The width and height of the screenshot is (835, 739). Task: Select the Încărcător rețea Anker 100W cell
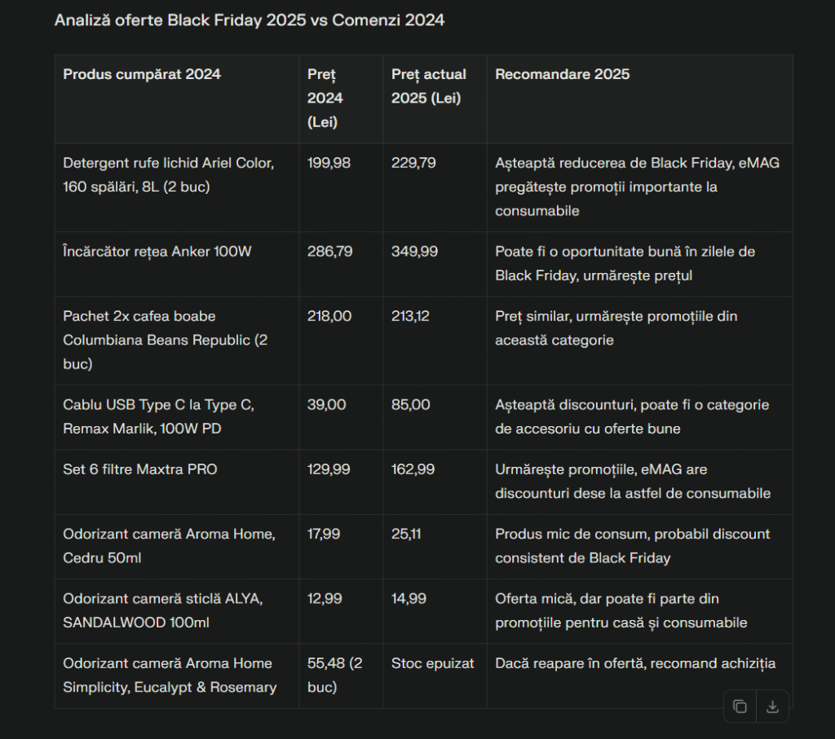click(x=157, y=252)
